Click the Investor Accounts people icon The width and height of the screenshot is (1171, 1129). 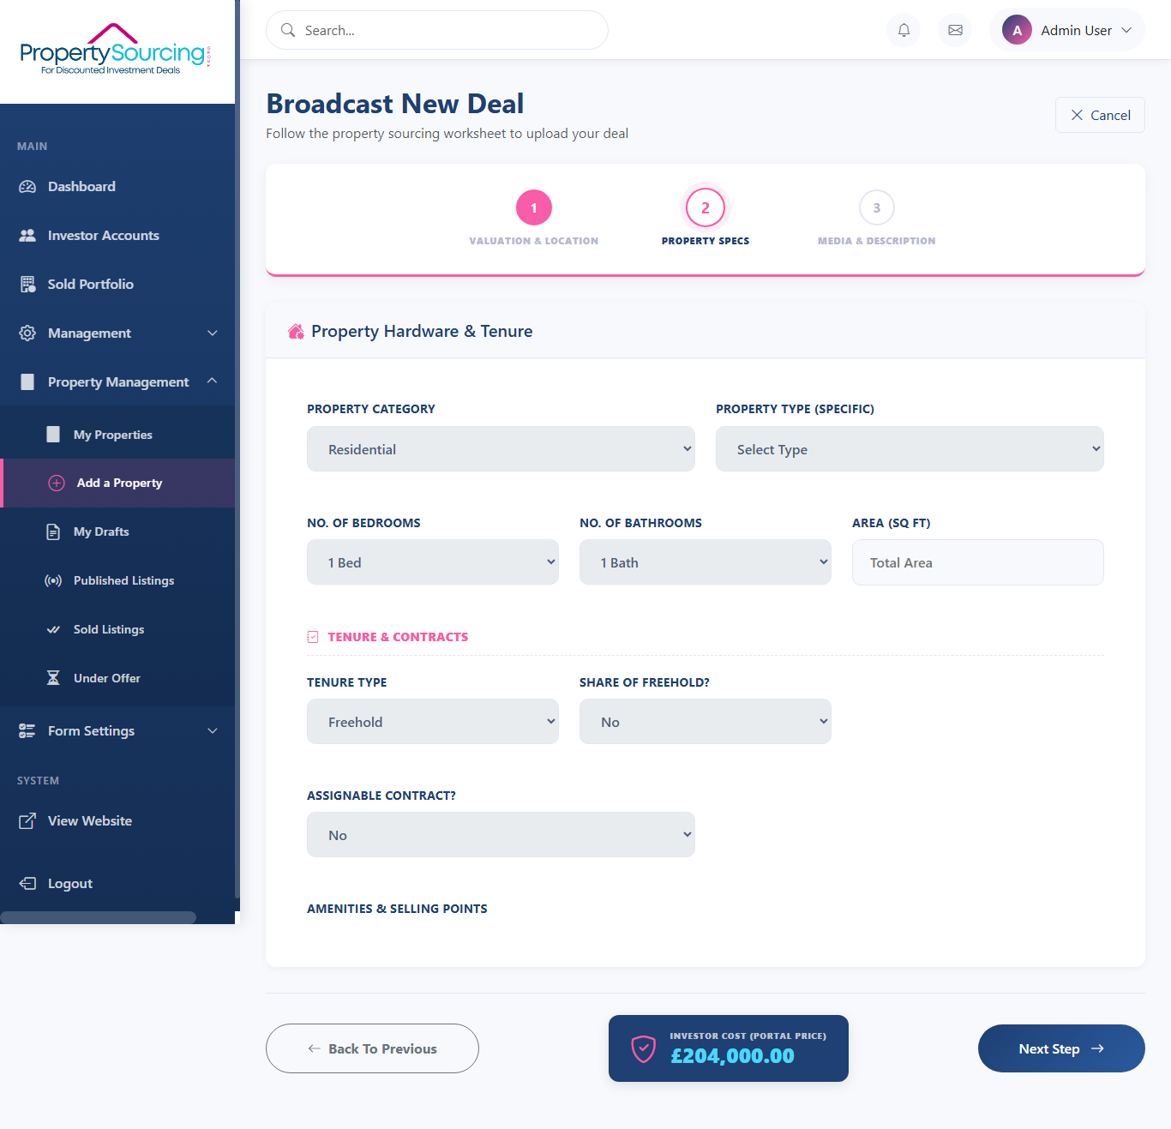27,236
